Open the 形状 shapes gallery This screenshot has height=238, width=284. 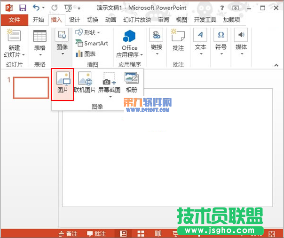[87, 32]
